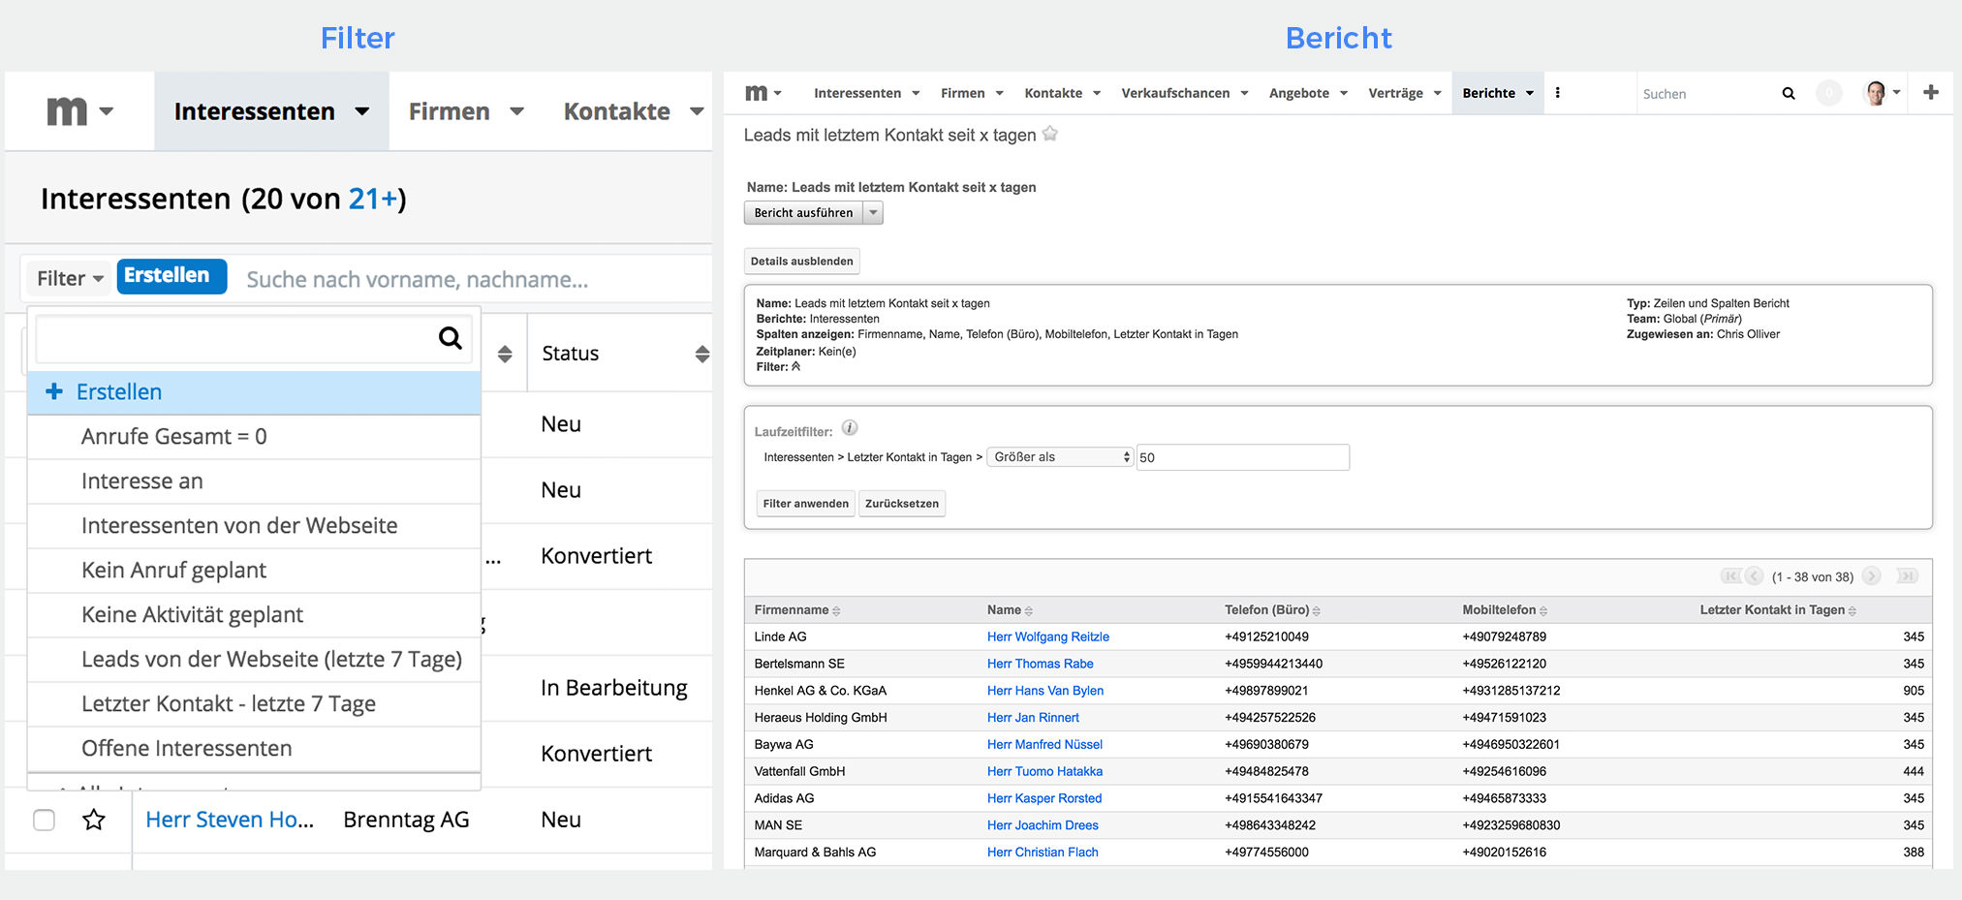Go to last page of report results

[x=1907, y=576]
